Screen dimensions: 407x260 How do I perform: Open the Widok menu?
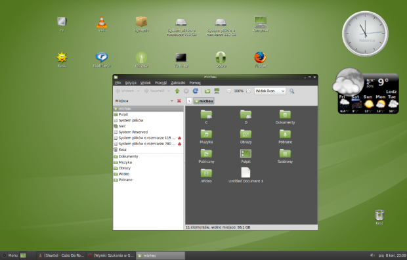pyautogui.click(x=145, y=83)
